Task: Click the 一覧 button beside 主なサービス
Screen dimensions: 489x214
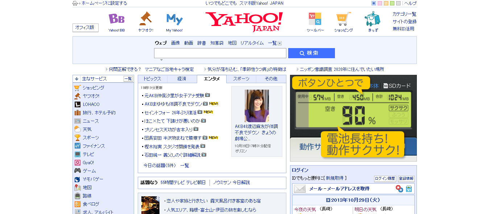Action: pyautogui.click(x=128, y=79)
